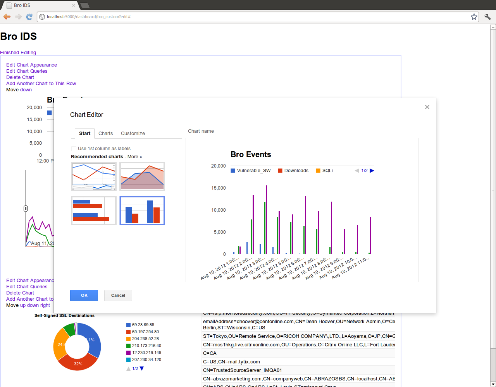Switch to the Charts tab

coord(105,133)
